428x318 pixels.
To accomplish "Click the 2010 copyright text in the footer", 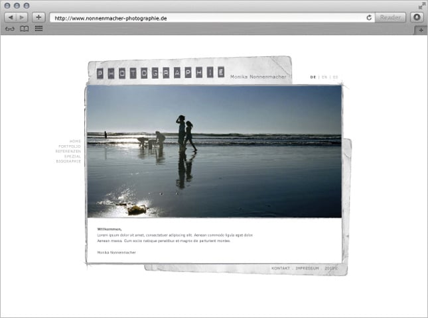I will tap(331, 268).
